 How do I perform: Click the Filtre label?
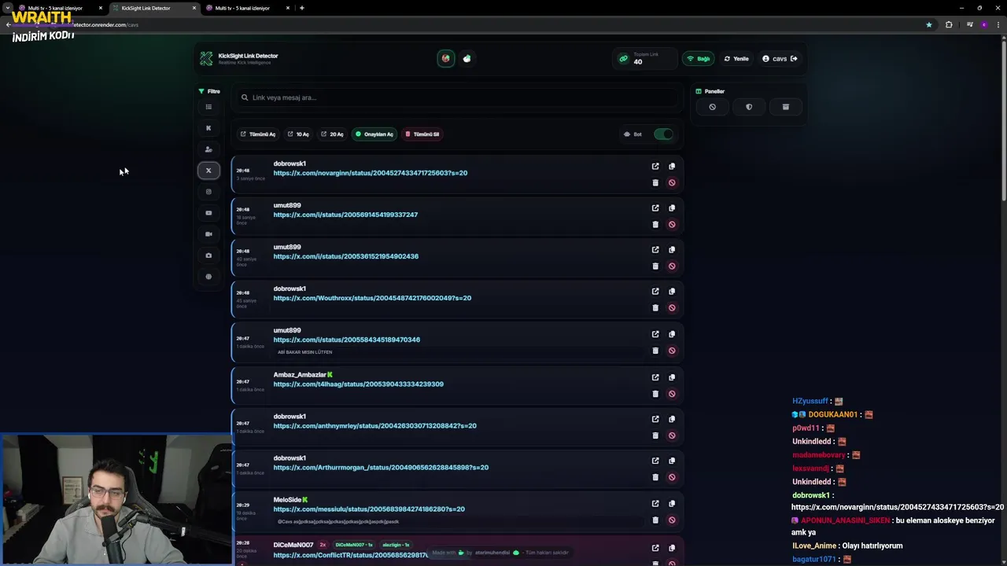(x=209, y=91)
